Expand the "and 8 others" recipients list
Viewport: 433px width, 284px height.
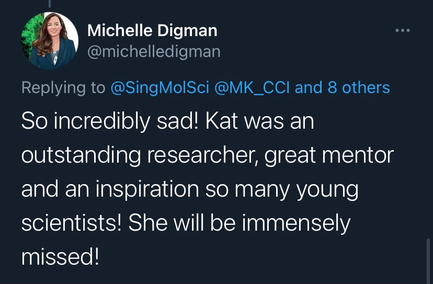(x=343, y=87)
